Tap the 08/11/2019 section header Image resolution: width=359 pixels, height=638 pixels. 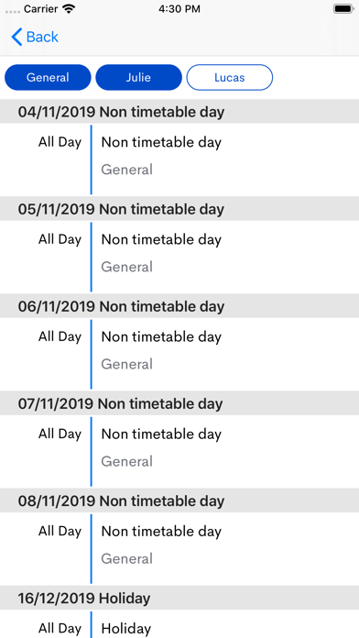[x=179, y=500]
